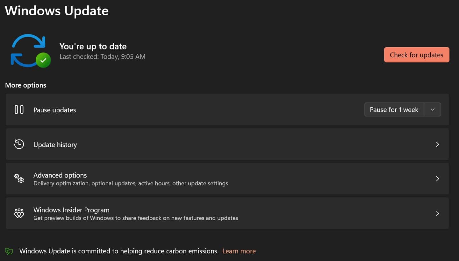The height and width of the screenshot is (261, 459).
Task: Click the More options heading
Action: pos(25,85)
